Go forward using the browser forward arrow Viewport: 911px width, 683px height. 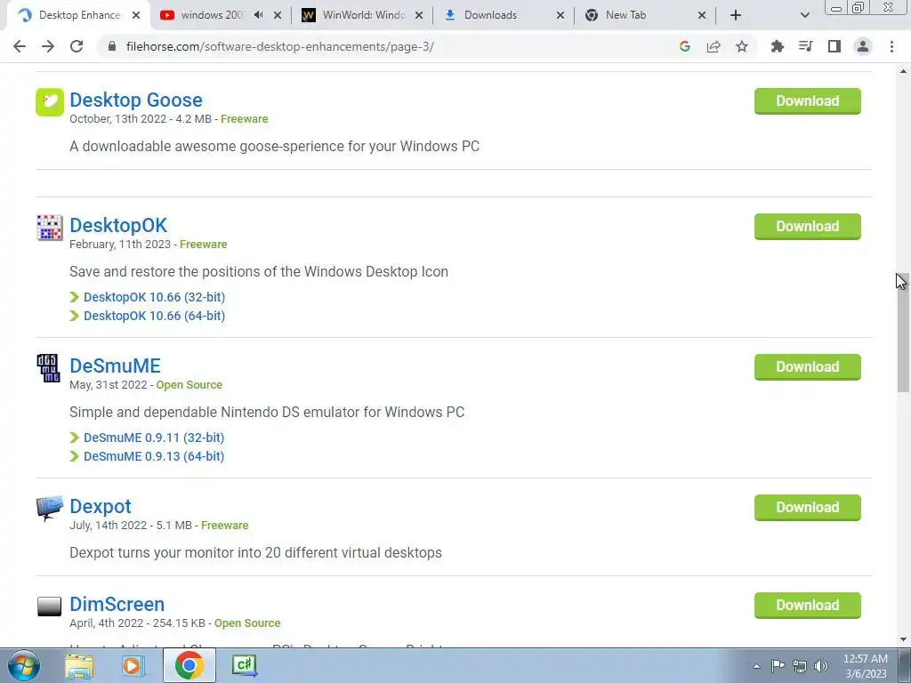click(48, 46)
